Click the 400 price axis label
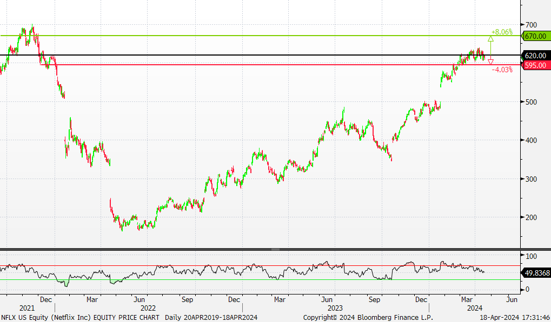The height and width of the screenshot is (322, 551). point(531,140)
